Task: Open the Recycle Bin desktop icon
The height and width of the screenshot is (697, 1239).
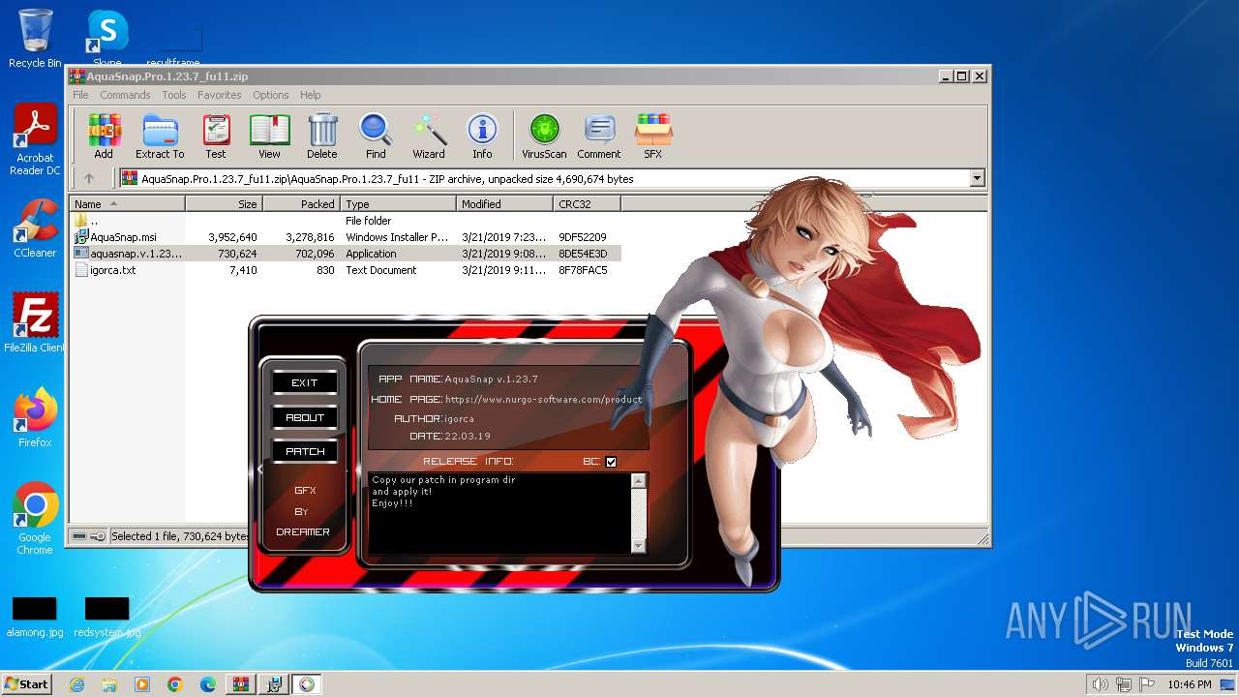Action: coord(35,39)
